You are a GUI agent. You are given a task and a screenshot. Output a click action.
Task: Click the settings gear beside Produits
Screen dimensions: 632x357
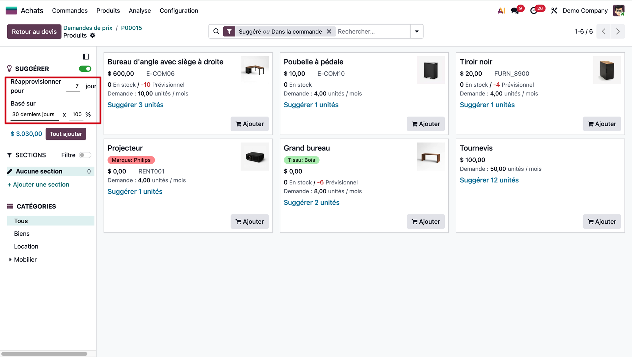pos(92,36)
